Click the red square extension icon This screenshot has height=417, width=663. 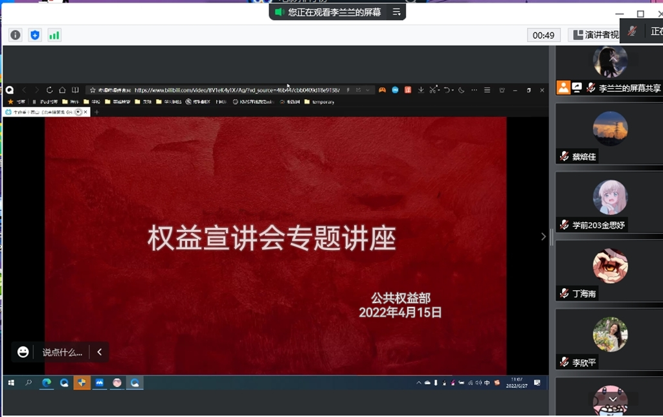(408, 90)
